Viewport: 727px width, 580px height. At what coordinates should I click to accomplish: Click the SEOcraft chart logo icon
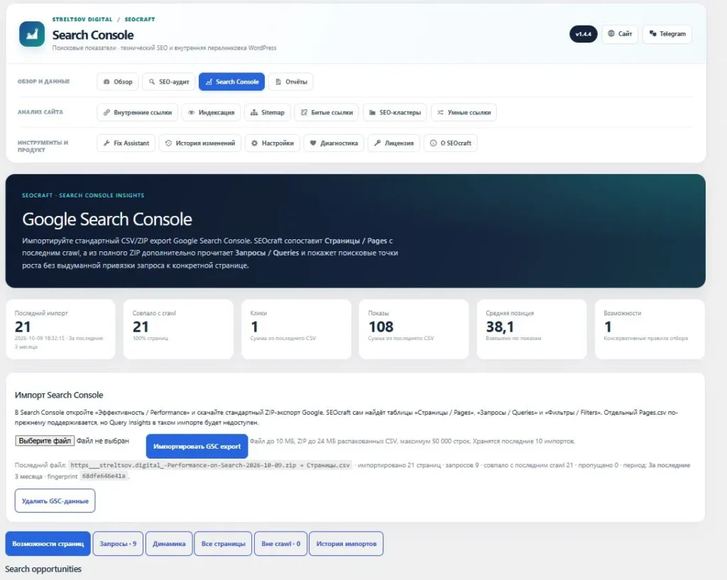tap(32, 34)
